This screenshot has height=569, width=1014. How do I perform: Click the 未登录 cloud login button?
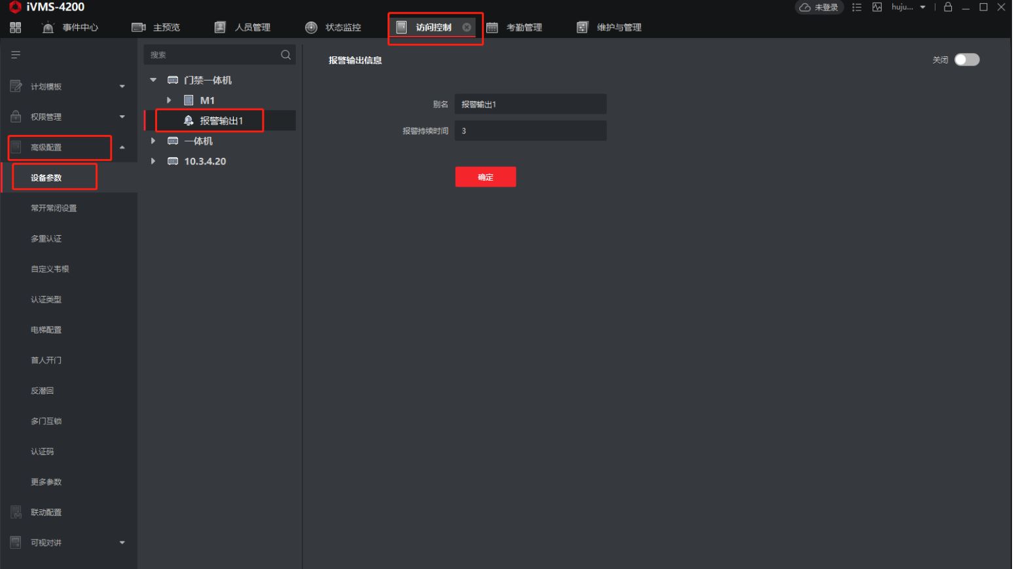819,7
